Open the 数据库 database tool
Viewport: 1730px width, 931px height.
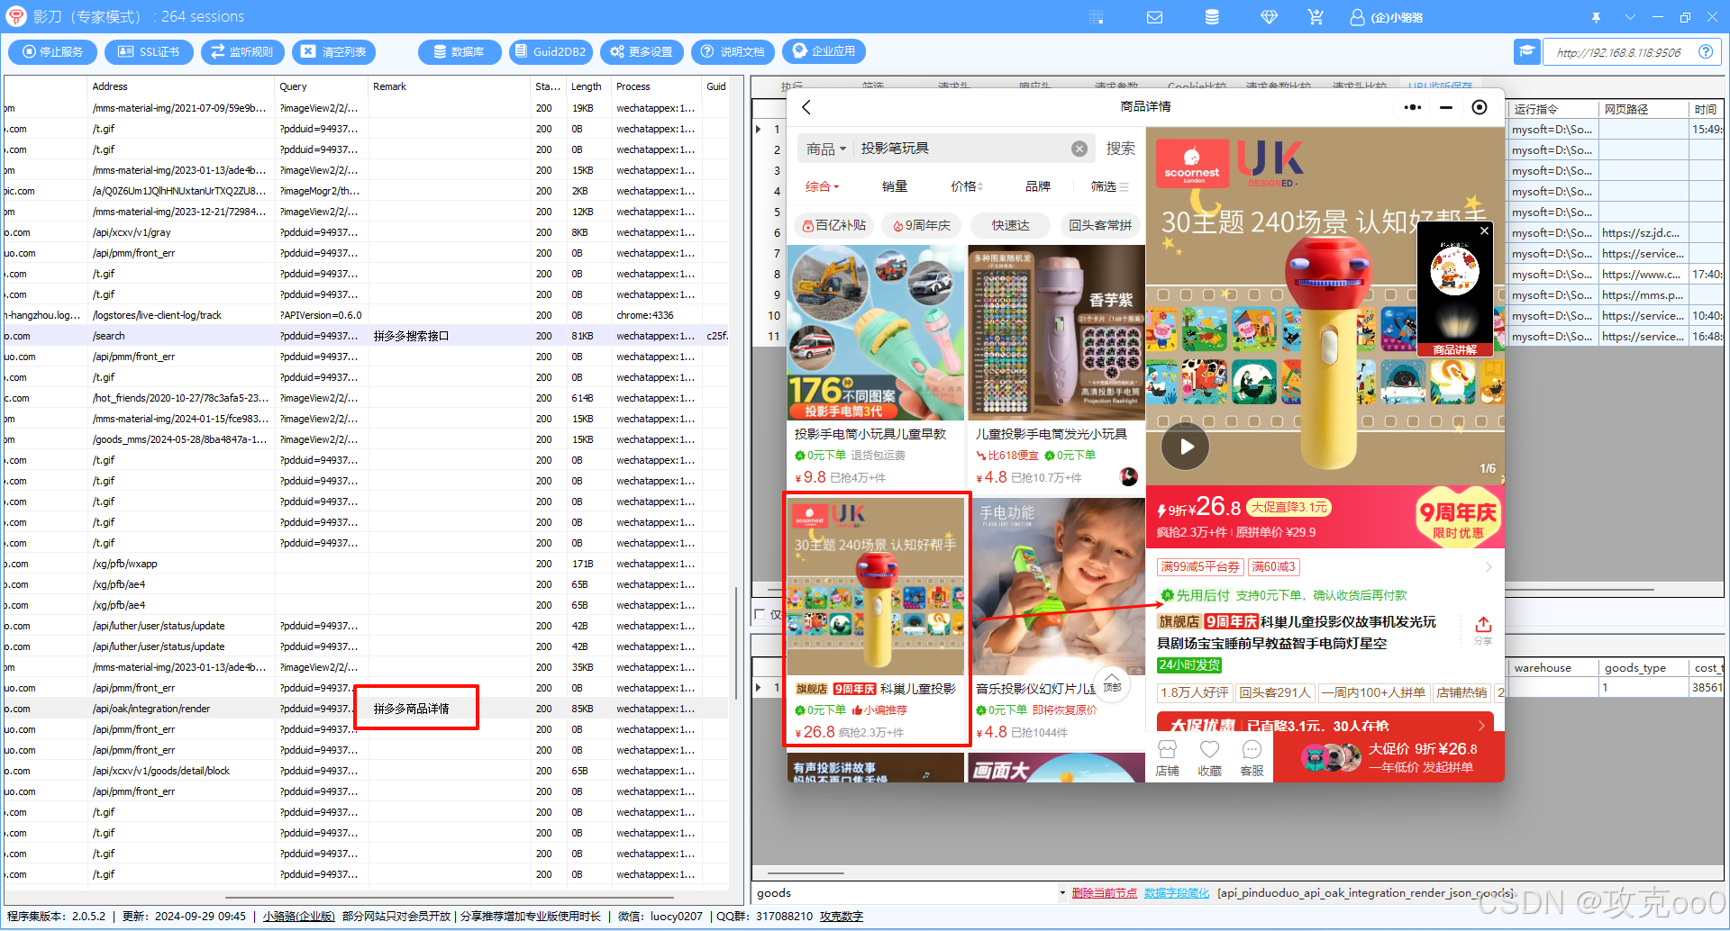tap(460, 52)
